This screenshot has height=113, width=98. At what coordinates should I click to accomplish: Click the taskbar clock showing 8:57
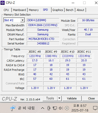pyautogui.click(x=80, y=106)
